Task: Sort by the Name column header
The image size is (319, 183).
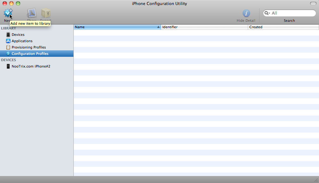Action: [x=117, y=27]
